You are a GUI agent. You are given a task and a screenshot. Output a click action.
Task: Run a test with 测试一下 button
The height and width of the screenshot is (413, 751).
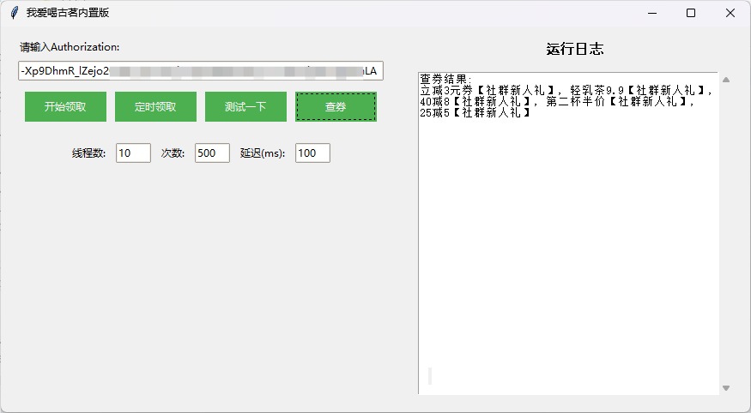coord(245,107)
